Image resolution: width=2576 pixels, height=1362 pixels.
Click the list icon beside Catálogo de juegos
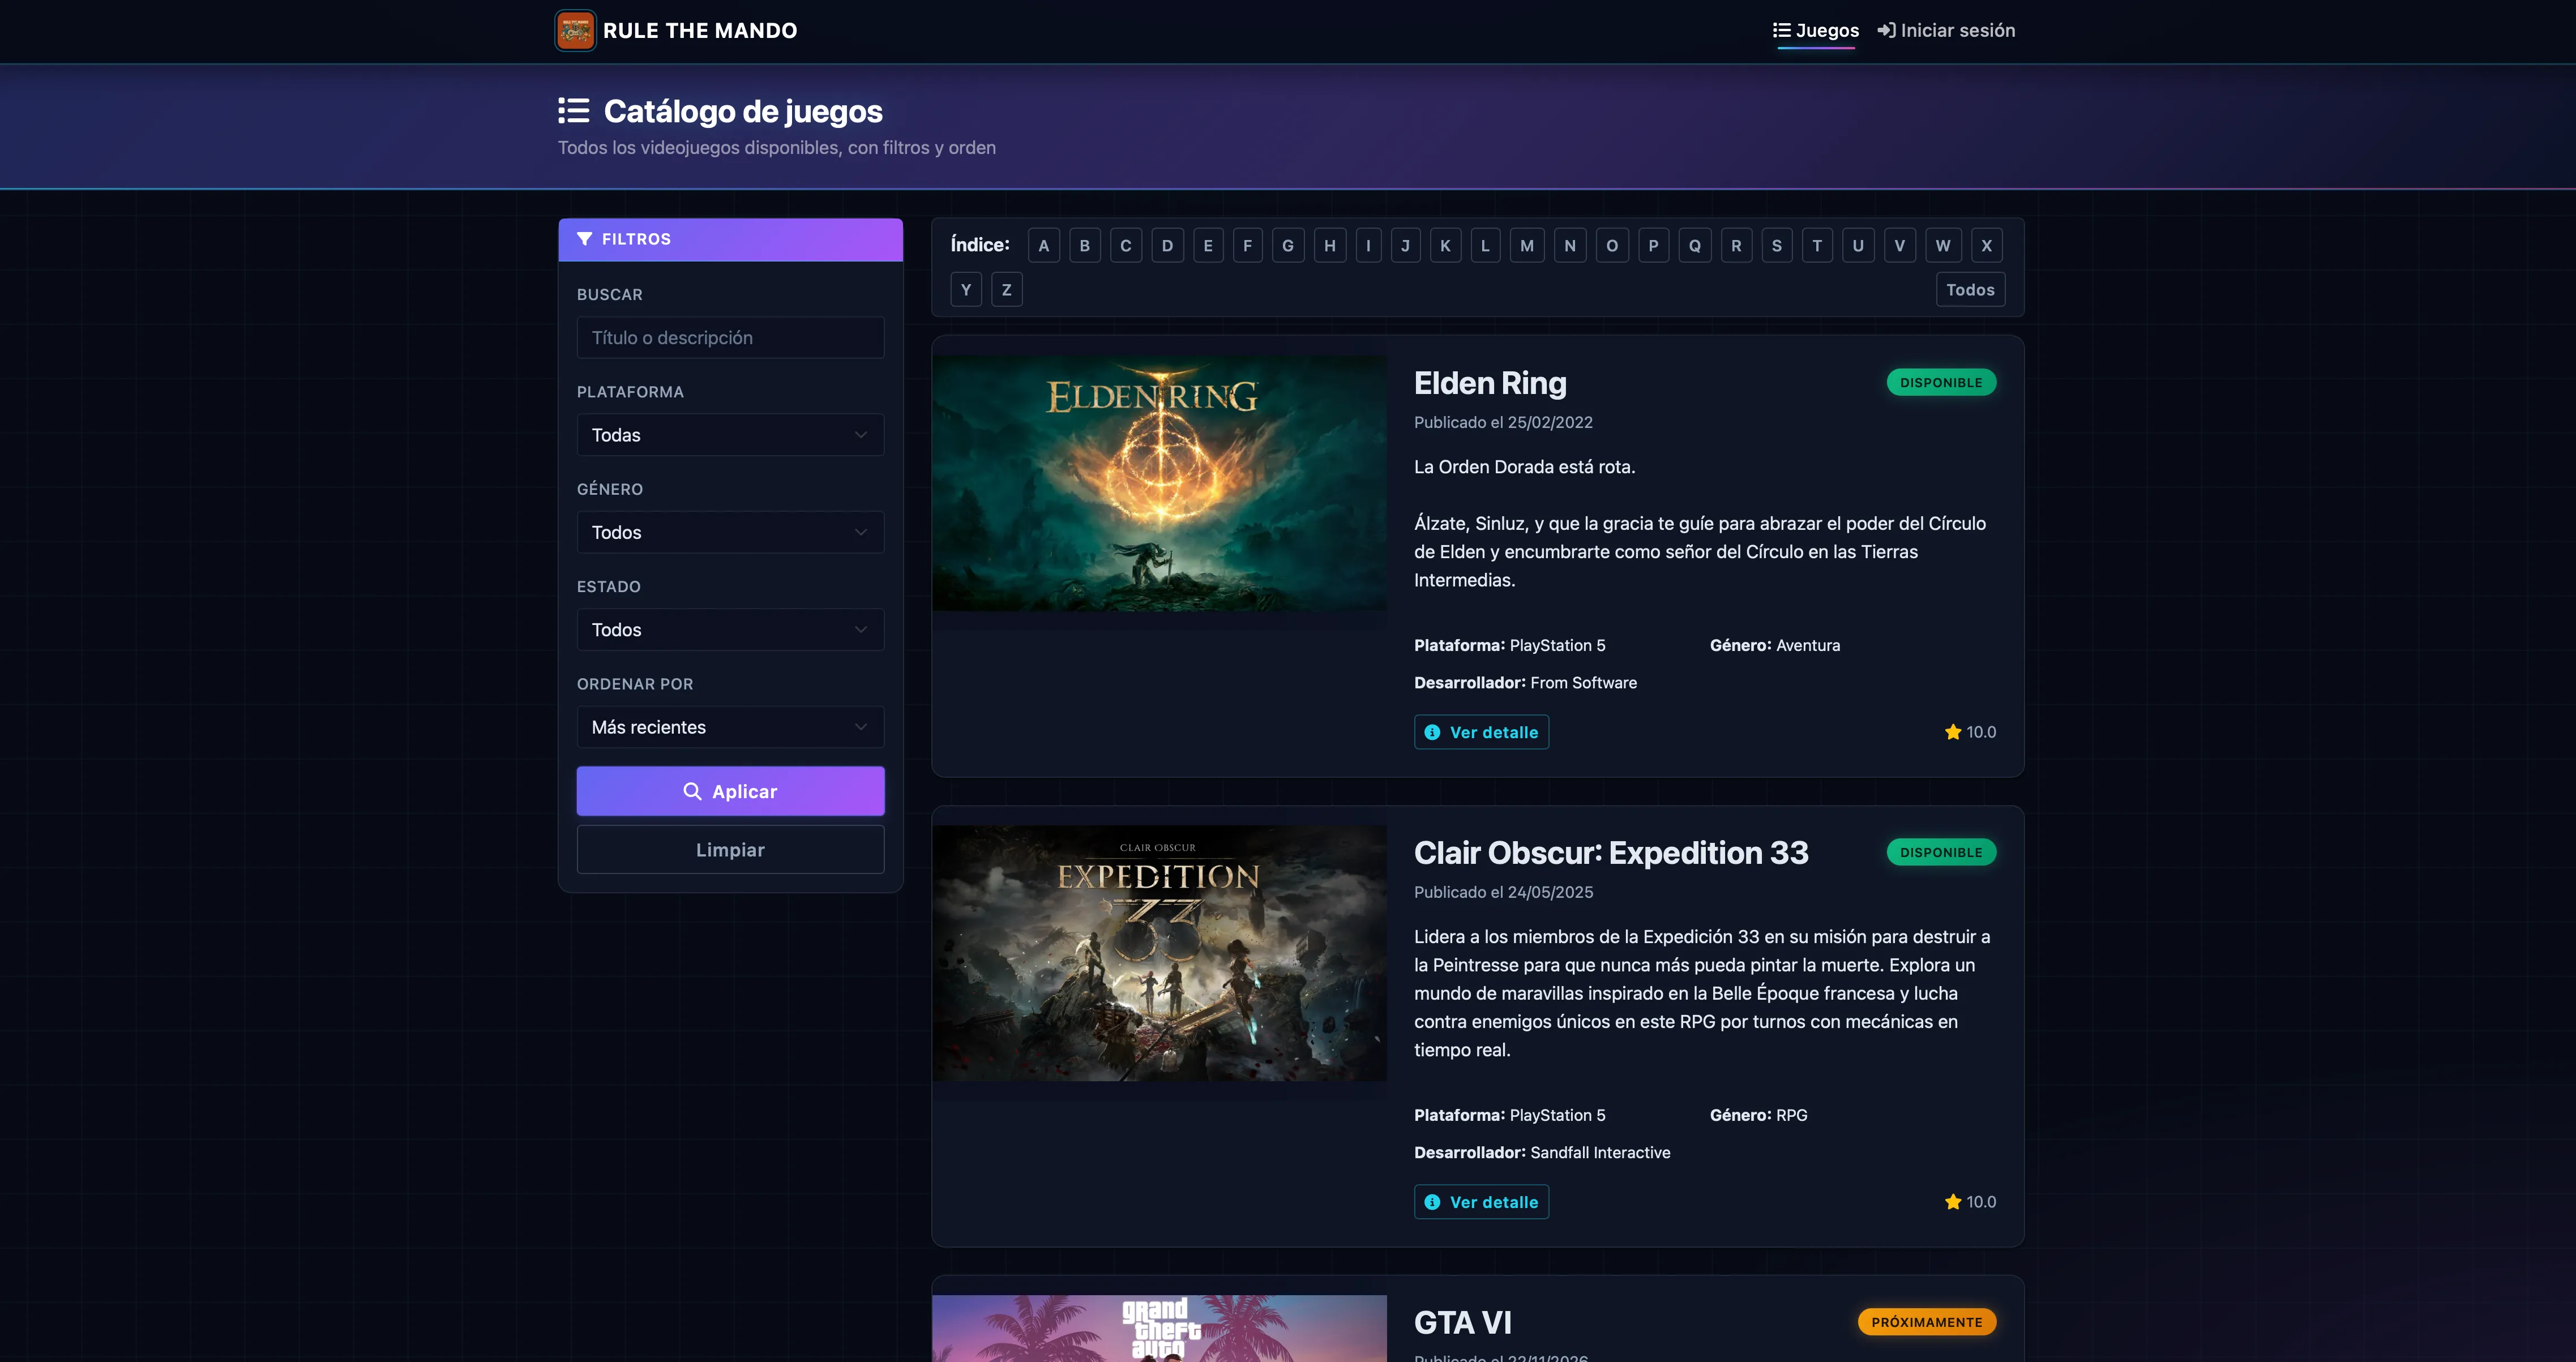tap(574, 111)
